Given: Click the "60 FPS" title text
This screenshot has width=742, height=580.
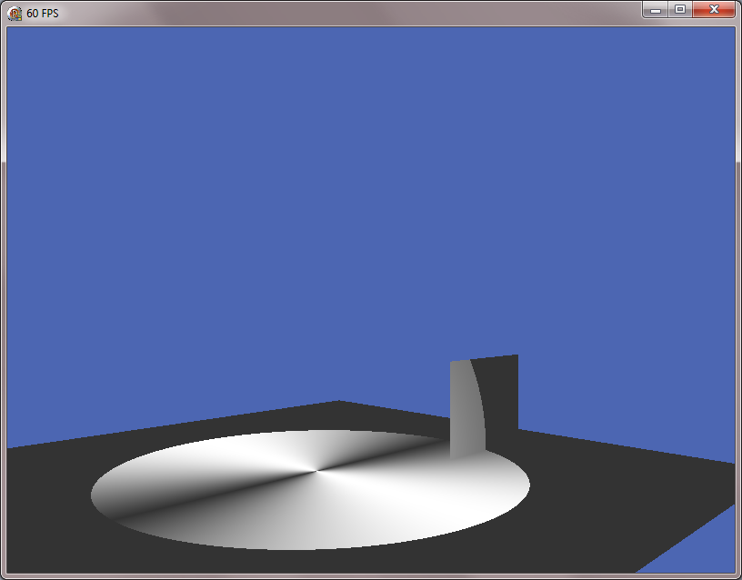Looking at the screenshot, I should (x=43, y=14).
